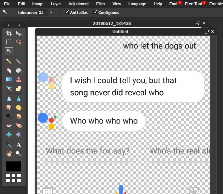
Task: Click the 'What does the fox say?' text
Action: 88,151
